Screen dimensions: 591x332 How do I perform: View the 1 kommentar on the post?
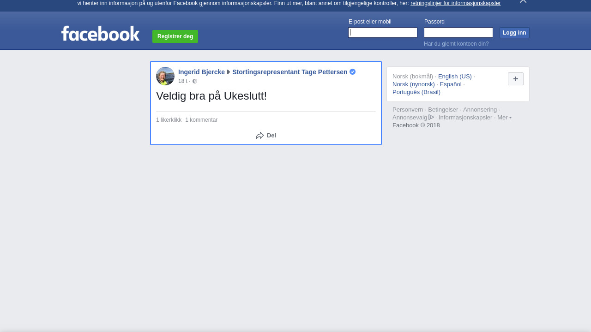(x=201, y=120)
